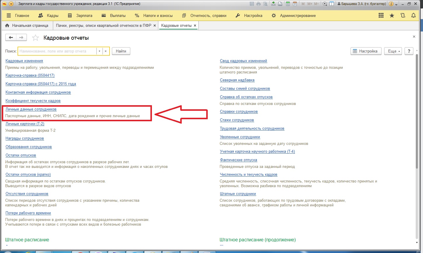The height and width of the screenshot is (253, 423).
Task: Open the functions grid menu icon
Action: click(x=381, y=16)
